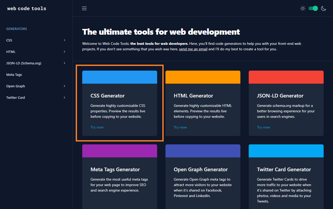Expand the Twitter Card sidebar section
Image resolution: width=333 pixels, height=209 pixels.
click(x=36, y=97)
